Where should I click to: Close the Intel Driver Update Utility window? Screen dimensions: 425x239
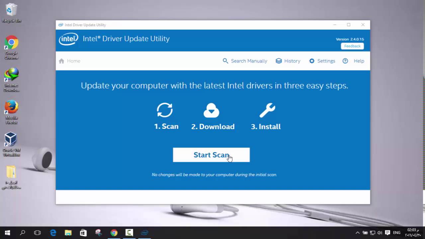pyautogui.click(x=363, y=25)
